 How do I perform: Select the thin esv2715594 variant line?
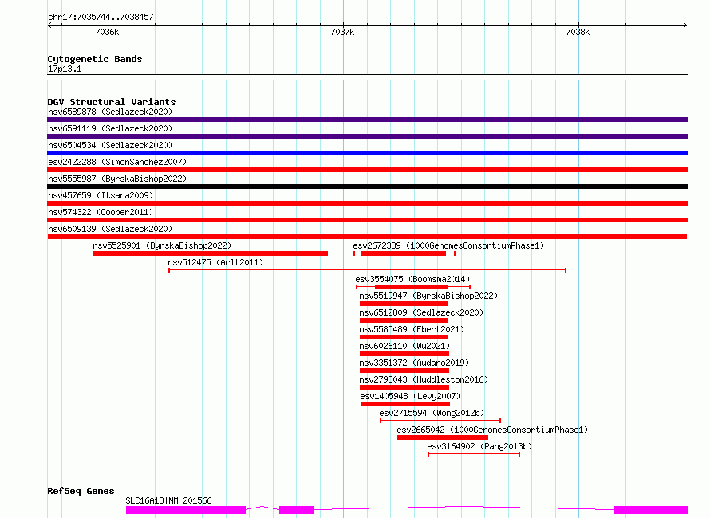pyautogui.click(x=440, y=421)
